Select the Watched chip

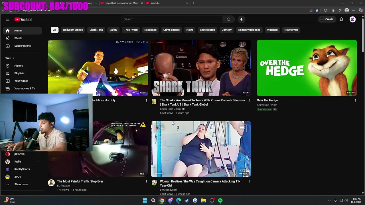click(x=272, y=30)
